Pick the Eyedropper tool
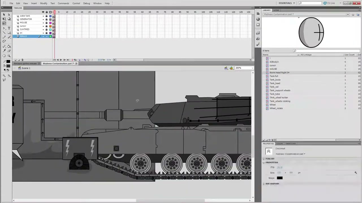Screen dimensions: 362x203 coord(4,51)
